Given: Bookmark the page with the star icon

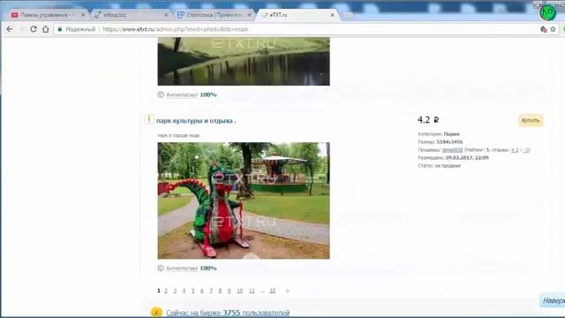Looking at the screenshot, I should coord(554,29).
